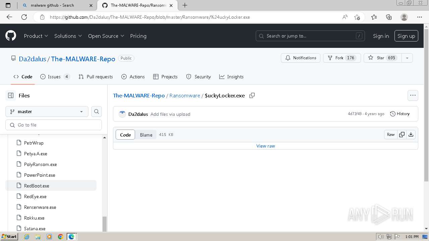
Task: Copy the $uckyLocker.exe file path
Action: coord(252,95)
